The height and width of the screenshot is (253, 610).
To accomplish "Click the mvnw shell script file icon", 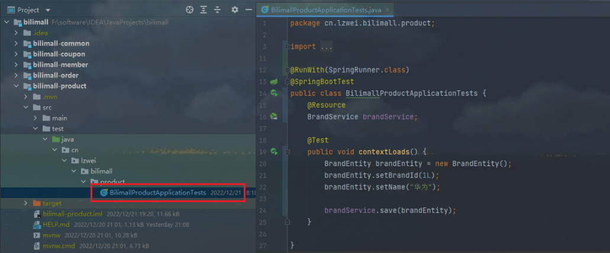I will point(37,235).
